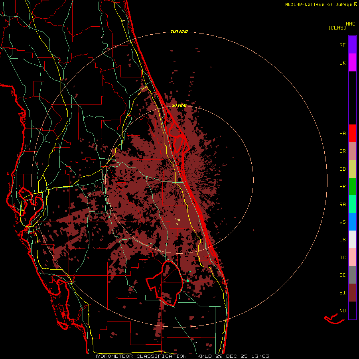Click the BD yellow legend swatch
This screenshot has width=359, height=359.
(x=352, y=169)
